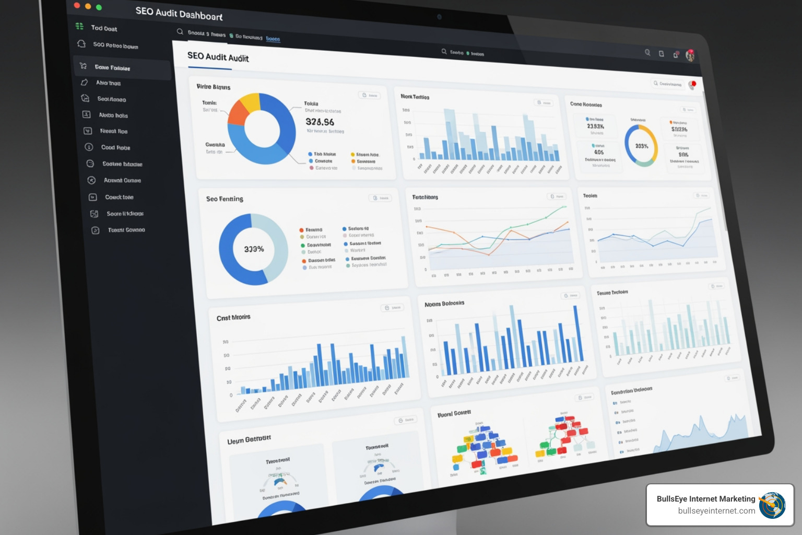Click the search magnifier left of the top tabs
The image size is (802, 535).
tap(180, 32)
